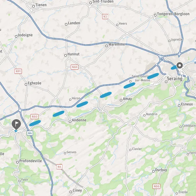Select the Hannut town marker
Viewport: 196px width, 196px height.
pyautogui.click(x=66, y=55)
